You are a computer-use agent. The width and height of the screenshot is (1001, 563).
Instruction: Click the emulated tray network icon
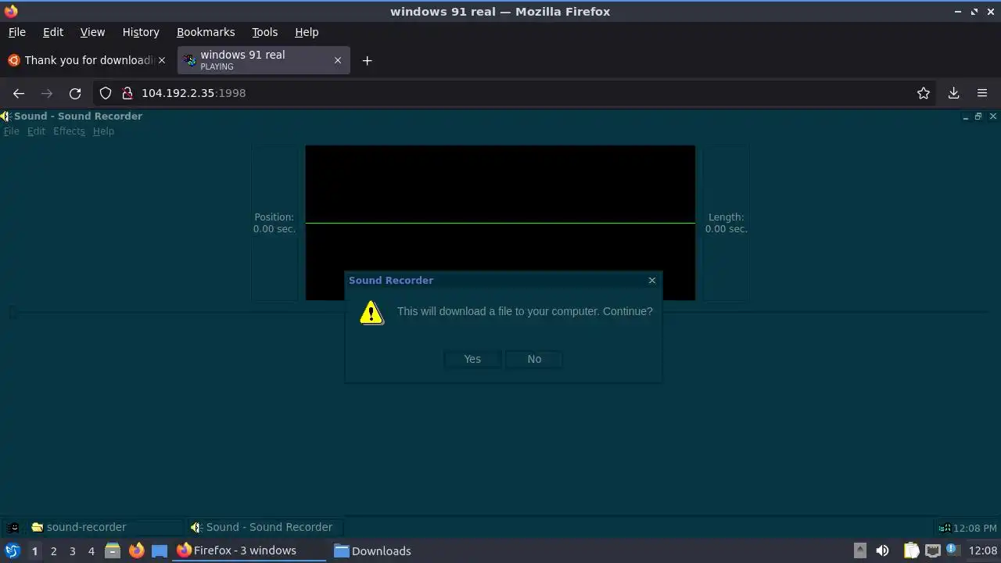(944, 528)
